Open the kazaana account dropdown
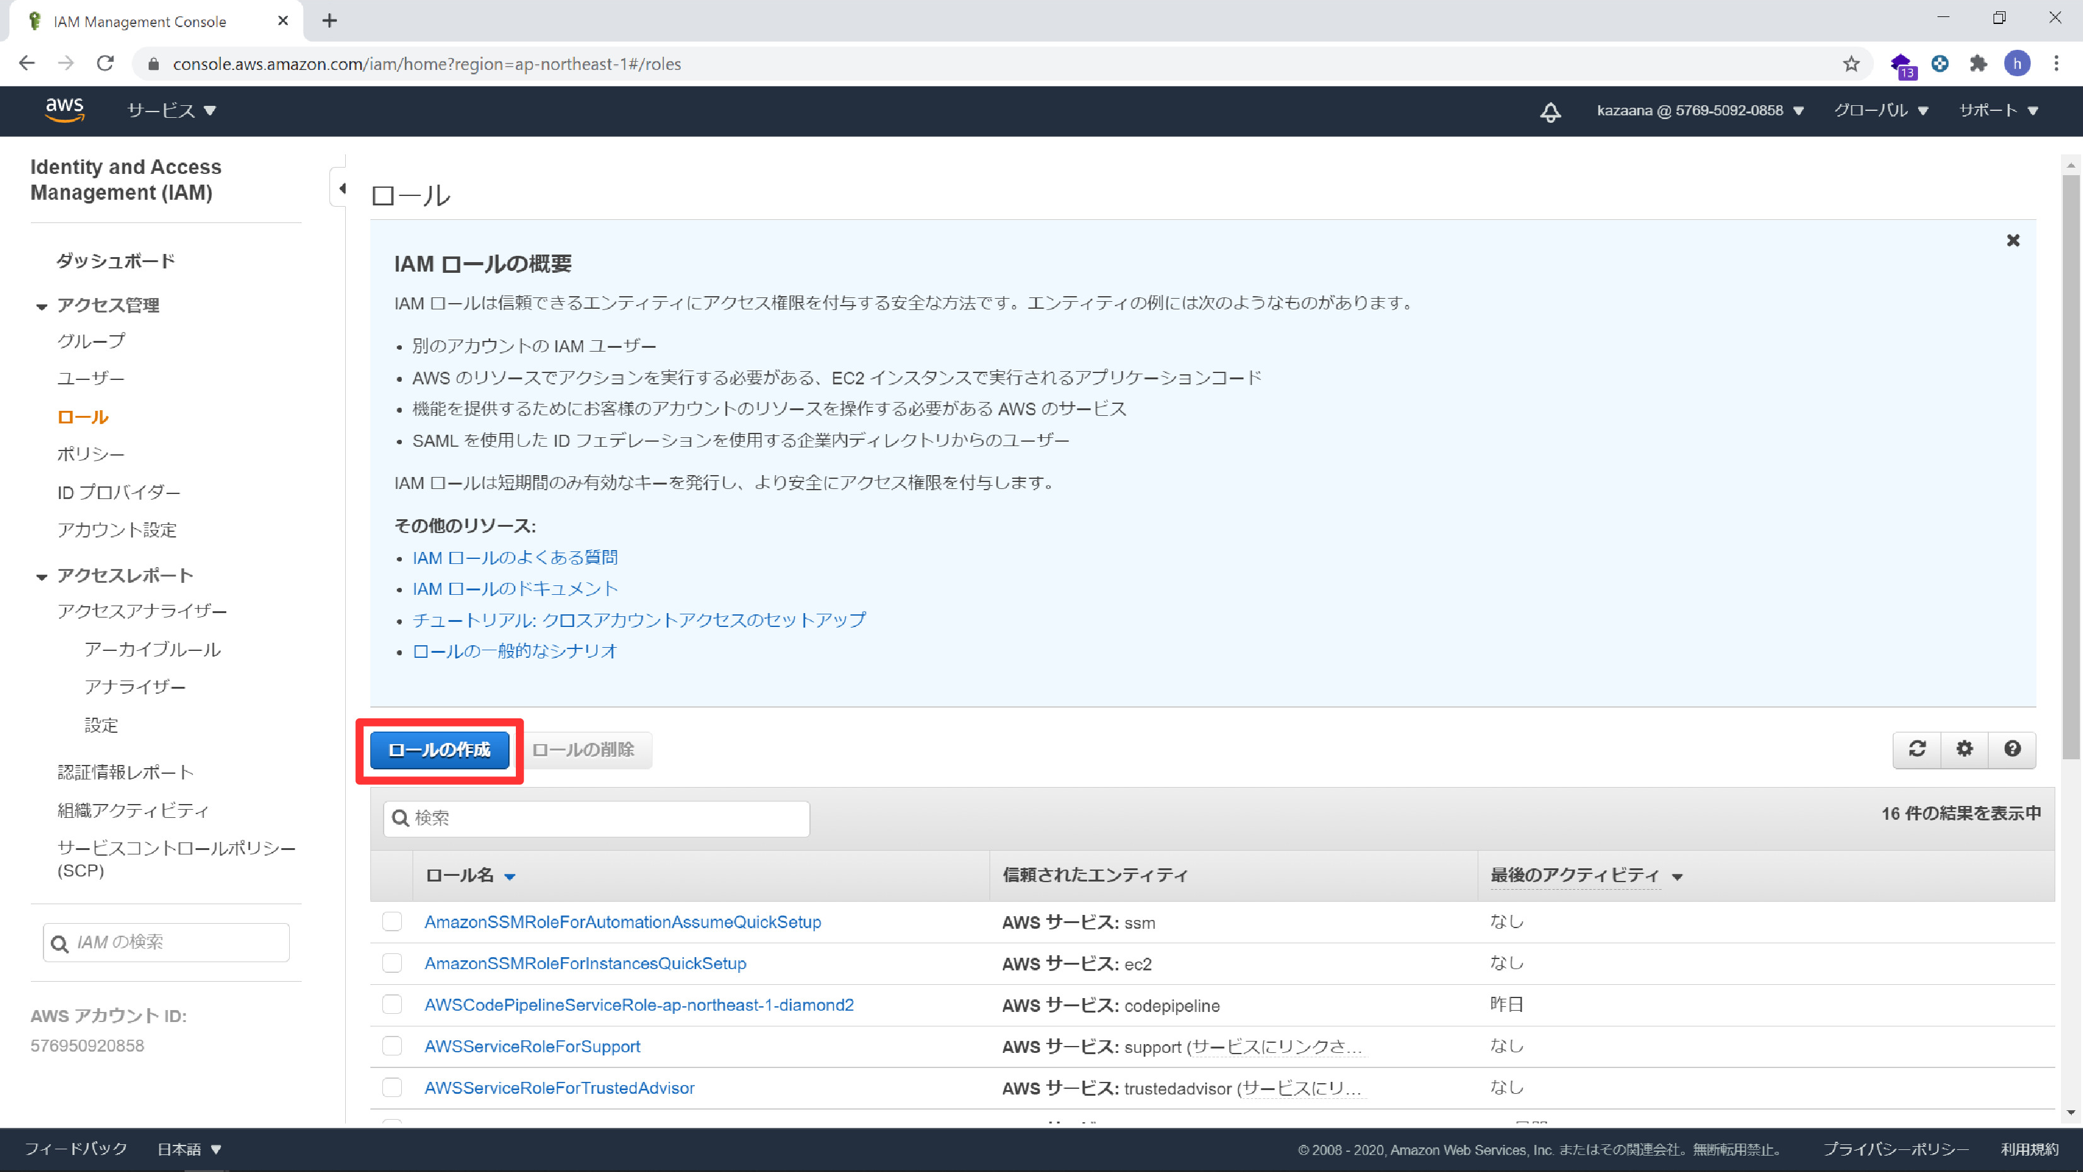Screen dimensions: 2083x1172 pyautogui.click(x=1699, y=111)
